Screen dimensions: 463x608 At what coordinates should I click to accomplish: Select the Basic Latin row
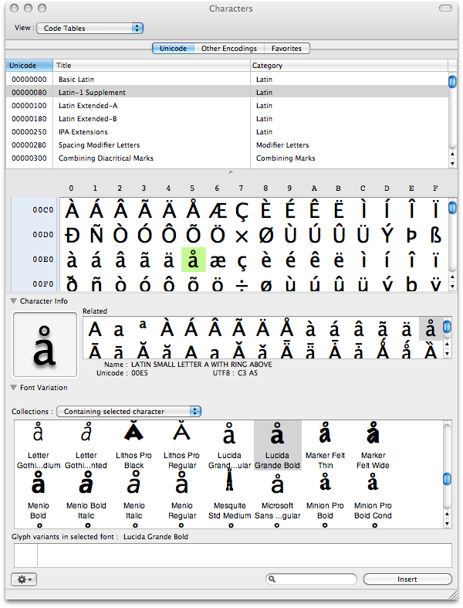click(x=227, y=80)
